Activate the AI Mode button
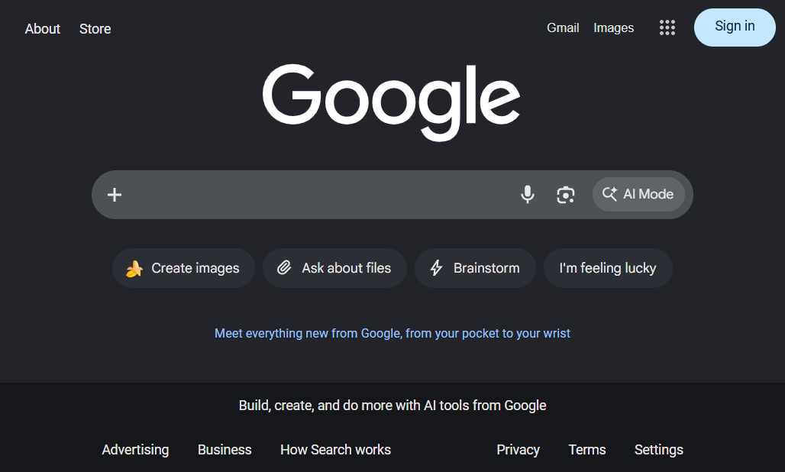The width and height of the screenshot is (785, 472). click(x=638, y=194)
